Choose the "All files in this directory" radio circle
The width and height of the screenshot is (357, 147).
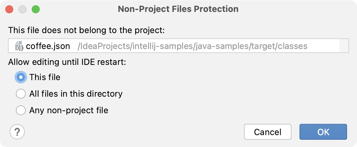(21, 94)
